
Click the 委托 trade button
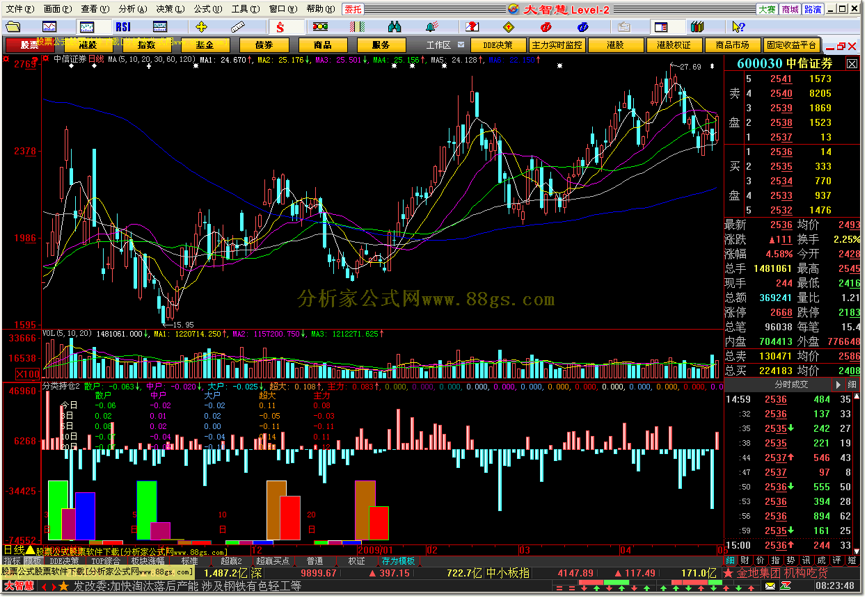click(x=353, y=9)
